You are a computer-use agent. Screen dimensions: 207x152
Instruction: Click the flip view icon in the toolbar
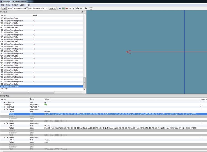pos(73,8)
